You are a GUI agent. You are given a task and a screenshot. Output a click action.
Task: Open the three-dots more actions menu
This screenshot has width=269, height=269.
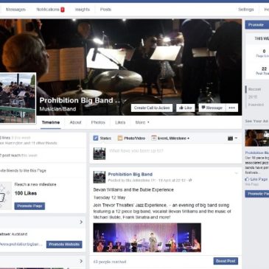click(x=231, y=108)
